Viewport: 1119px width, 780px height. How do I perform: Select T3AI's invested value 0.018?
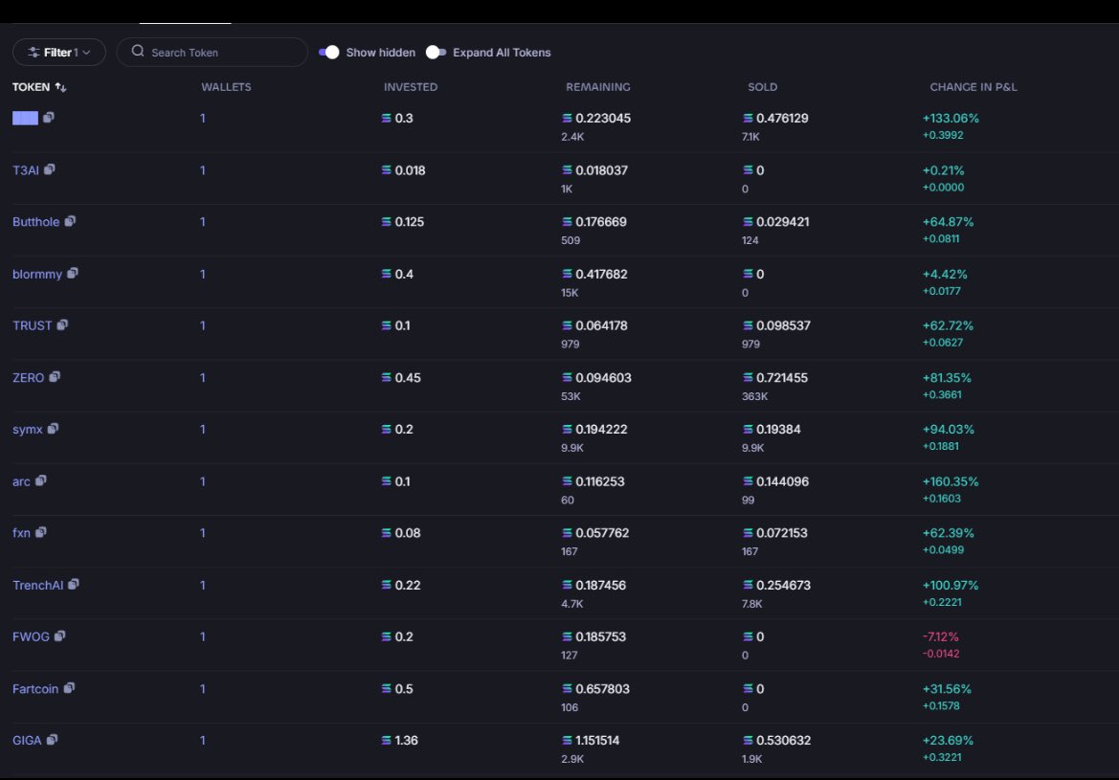[411, 170]
